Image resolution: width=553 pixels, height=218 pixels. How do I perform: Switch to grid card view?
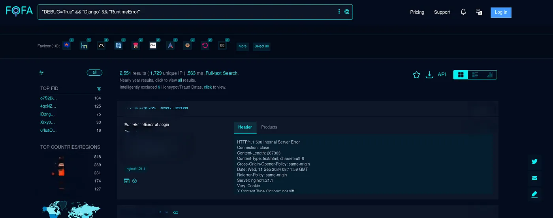click(x=461, y=75)
